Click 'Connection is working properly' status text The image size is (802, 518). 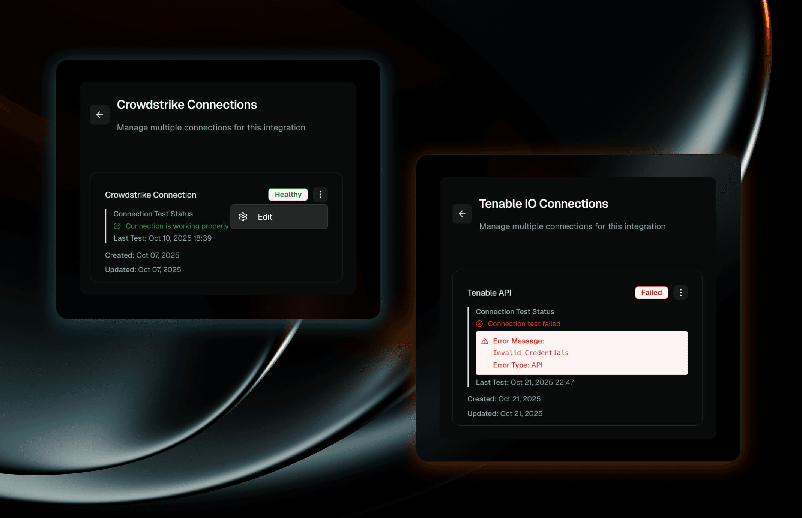(x=177, y=226)
